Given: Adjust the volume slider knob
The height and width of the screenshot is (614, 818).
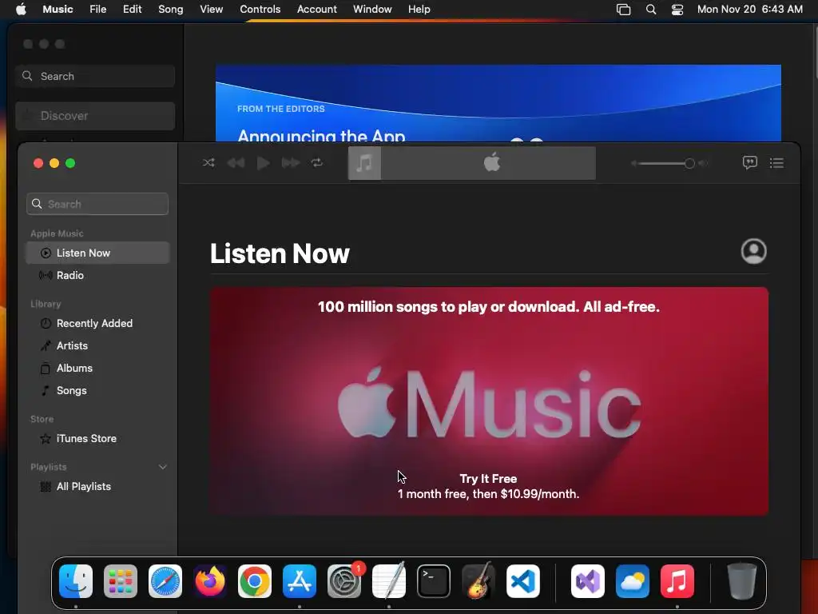Looking at the screenshot, I should click(x=689, y=163).
